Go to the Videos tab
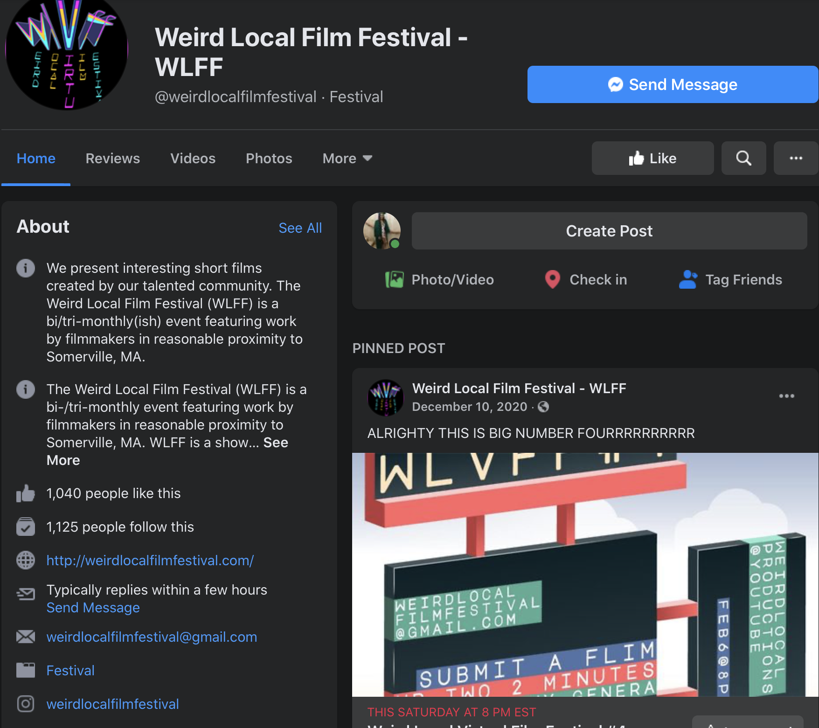819x728 pixels. 193,159
